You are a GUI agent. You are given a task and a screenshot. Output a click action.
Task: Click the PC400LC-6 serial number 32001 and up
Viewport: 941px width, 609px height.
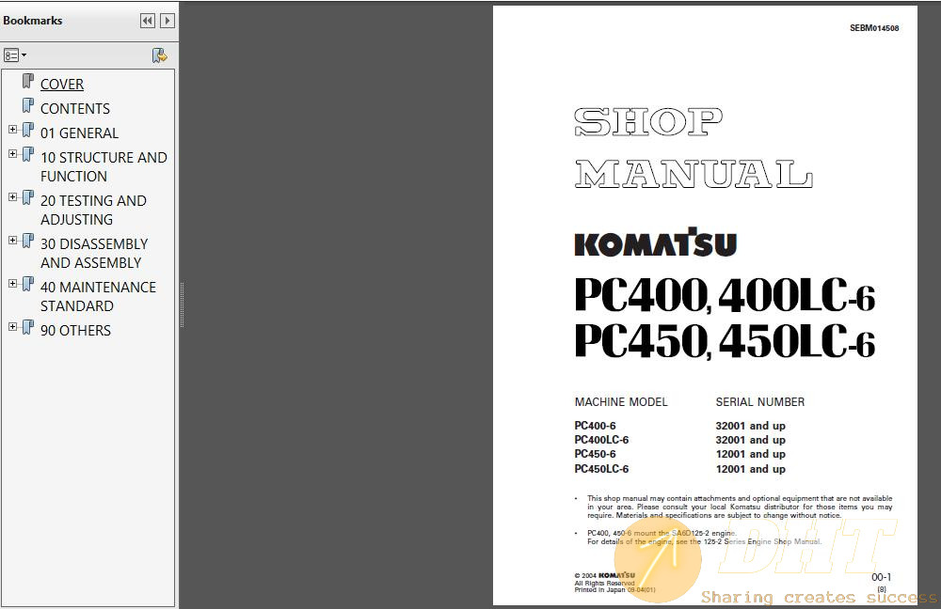(x=750, y=440)
